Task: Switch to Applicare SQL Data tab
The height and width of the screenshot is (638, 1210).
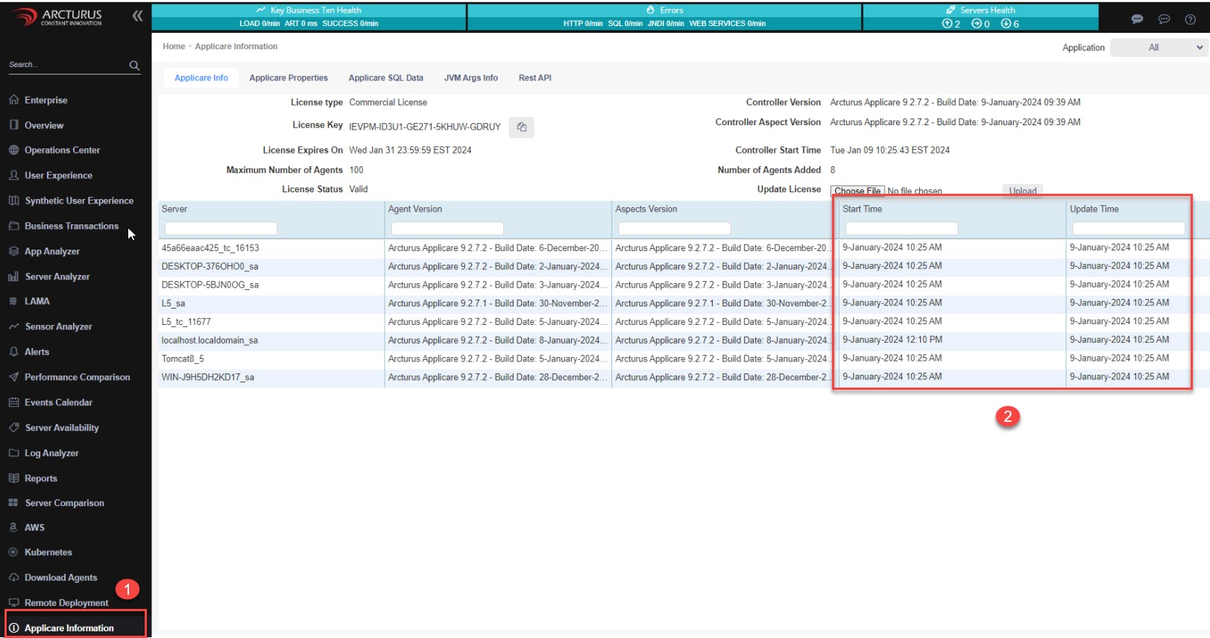Action: (x=385, y=78)
